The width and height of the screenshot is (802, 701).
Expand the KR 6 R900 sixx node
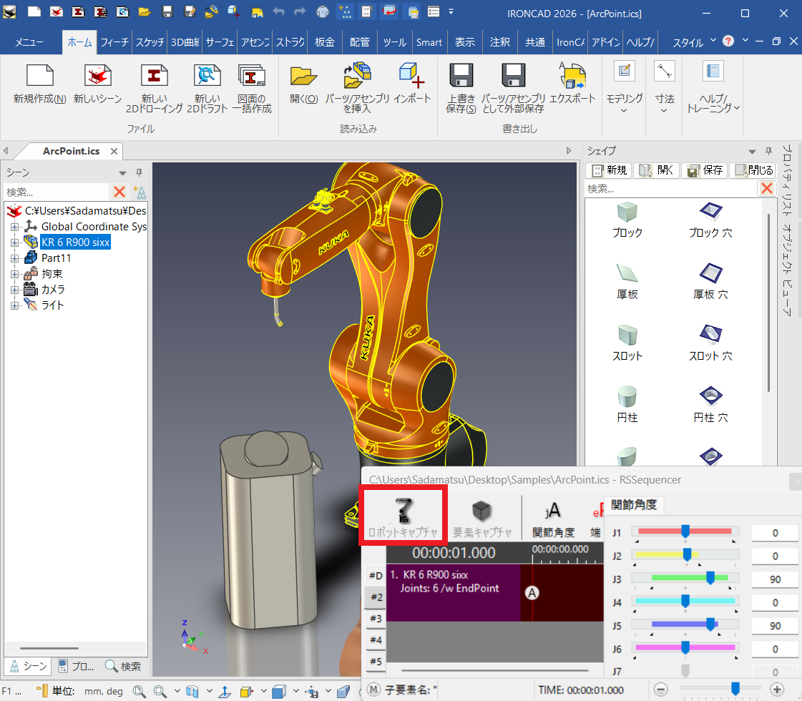click(x=14, y=242)
